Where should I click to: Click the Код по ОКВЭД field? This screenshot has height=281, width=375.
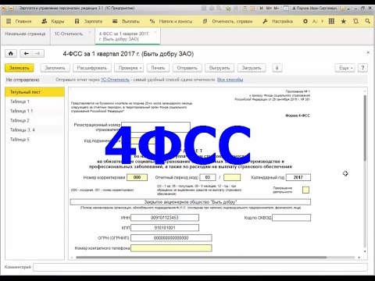(x=291, y=218)
